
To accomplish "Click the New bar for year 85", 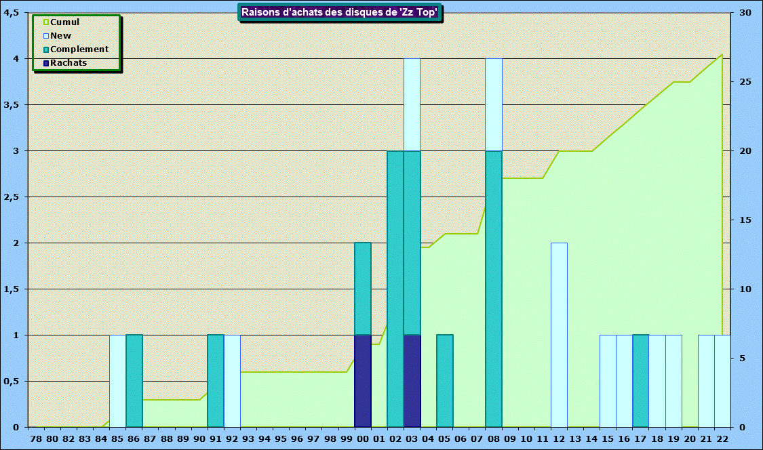I will (x=118, y=381).
